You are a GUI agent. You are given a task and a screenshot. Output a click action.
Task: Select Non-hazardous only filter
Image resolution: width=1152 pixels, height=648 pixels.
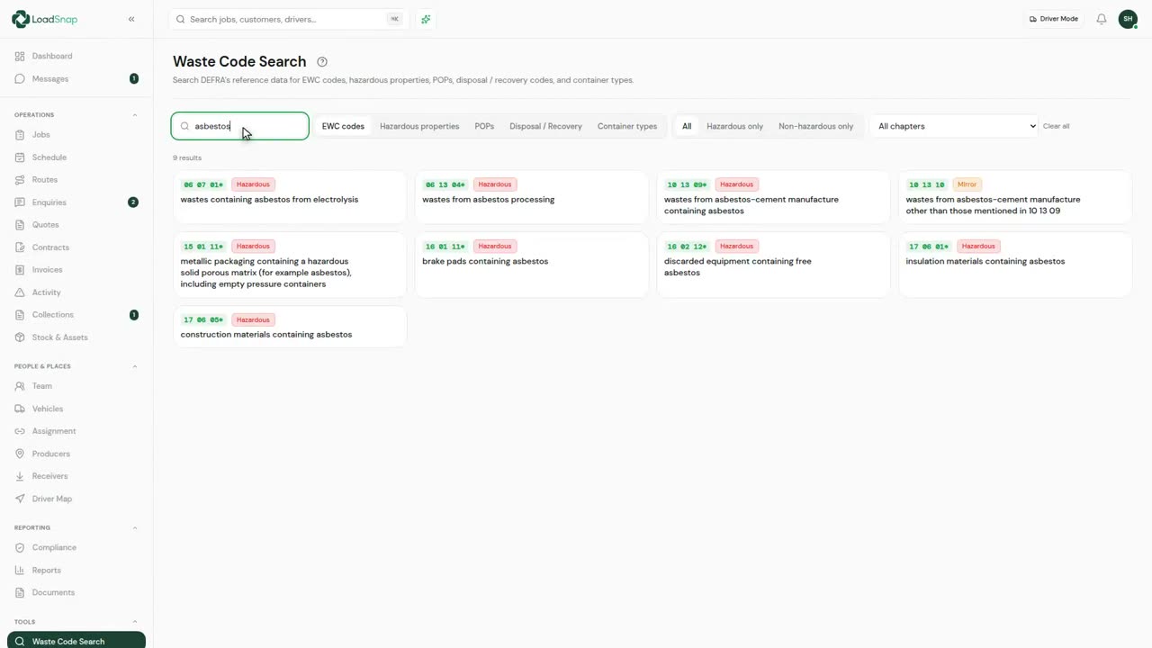tap(815, 126)
